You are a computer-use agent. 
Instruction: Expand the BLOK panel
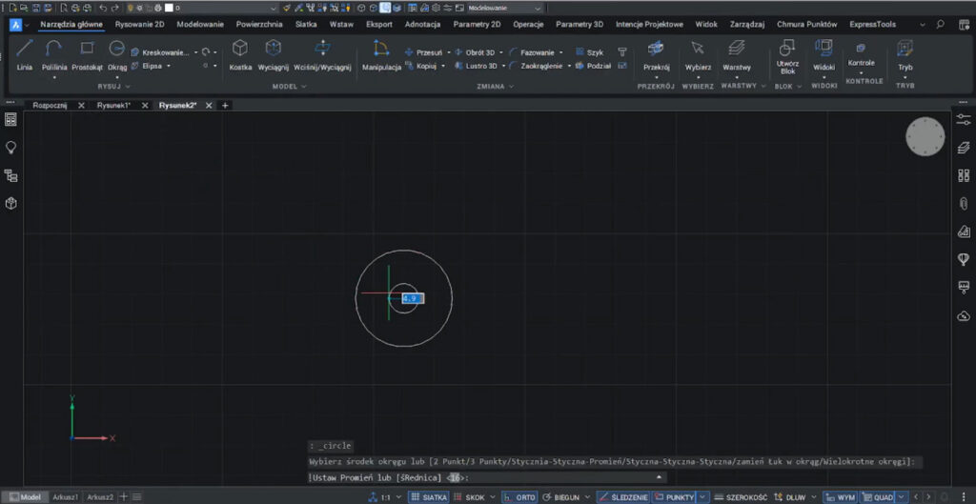[x=787, y=86]
